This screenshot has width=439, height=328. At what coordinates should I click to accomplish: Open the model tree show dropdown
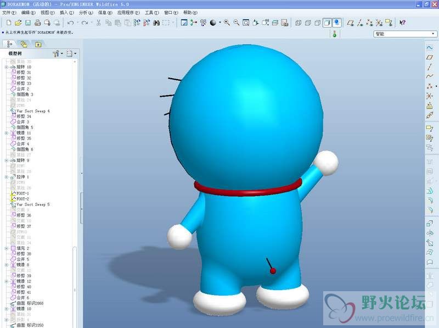tap(71, 53)
